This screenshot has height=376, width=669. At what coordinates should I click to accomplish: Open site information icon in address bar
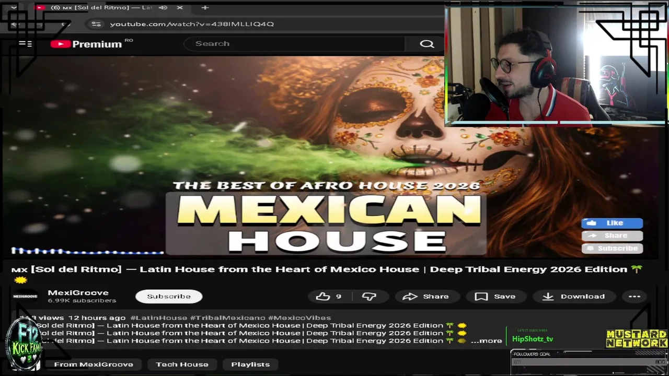coord(96,24)
